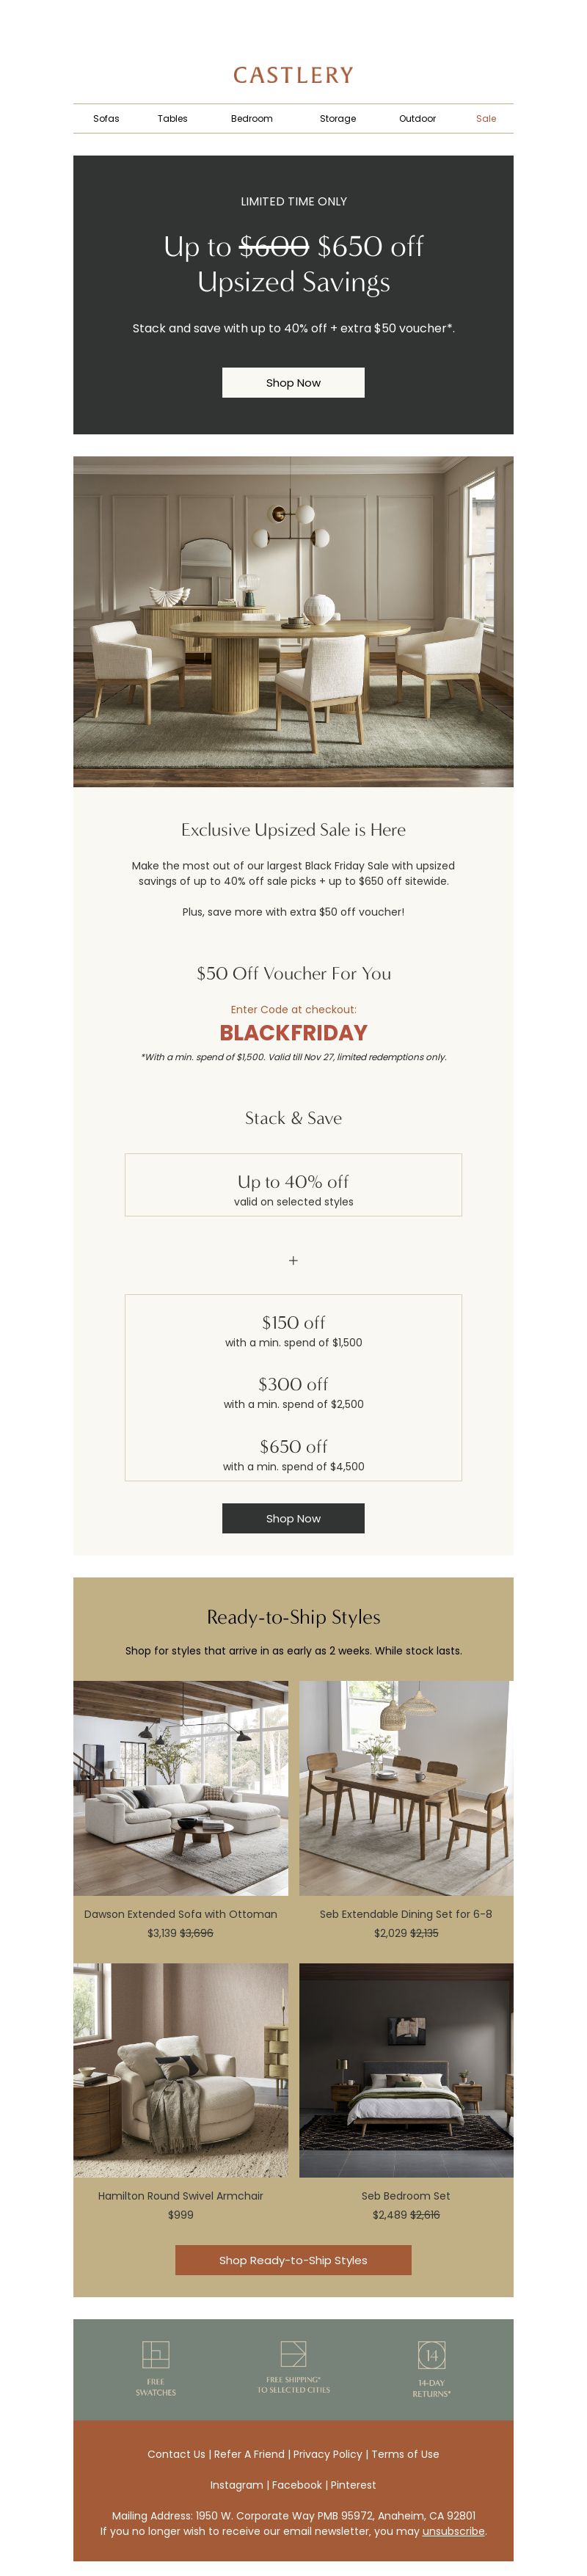Open the Storage category
Image resolution: width=587 pixels, height=2576 pixels.
click(x=338, y=118)
